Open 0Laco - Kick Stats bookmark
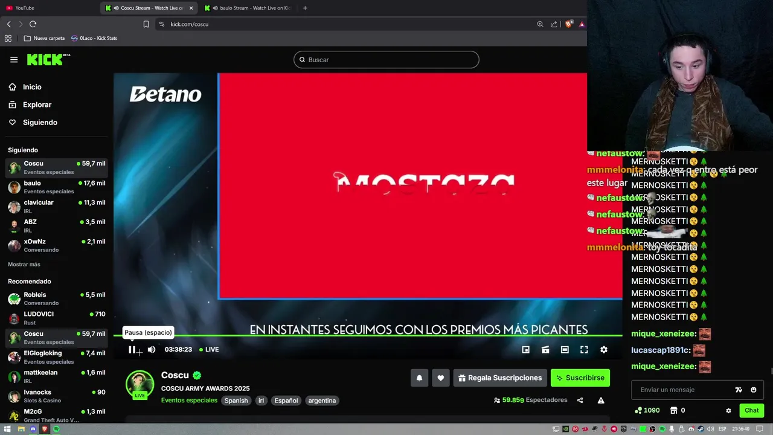 click(94, 38)
